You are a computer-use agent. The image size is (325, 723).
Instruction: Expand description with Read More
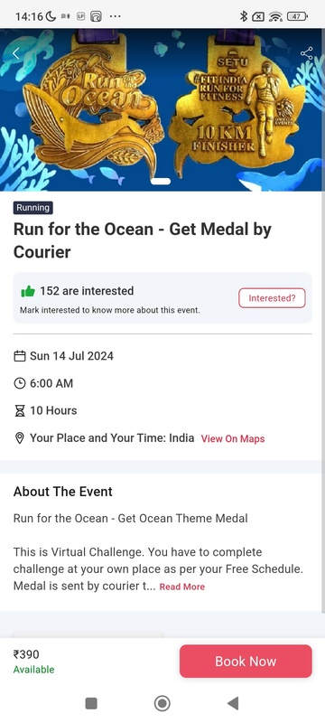point(181,587)
